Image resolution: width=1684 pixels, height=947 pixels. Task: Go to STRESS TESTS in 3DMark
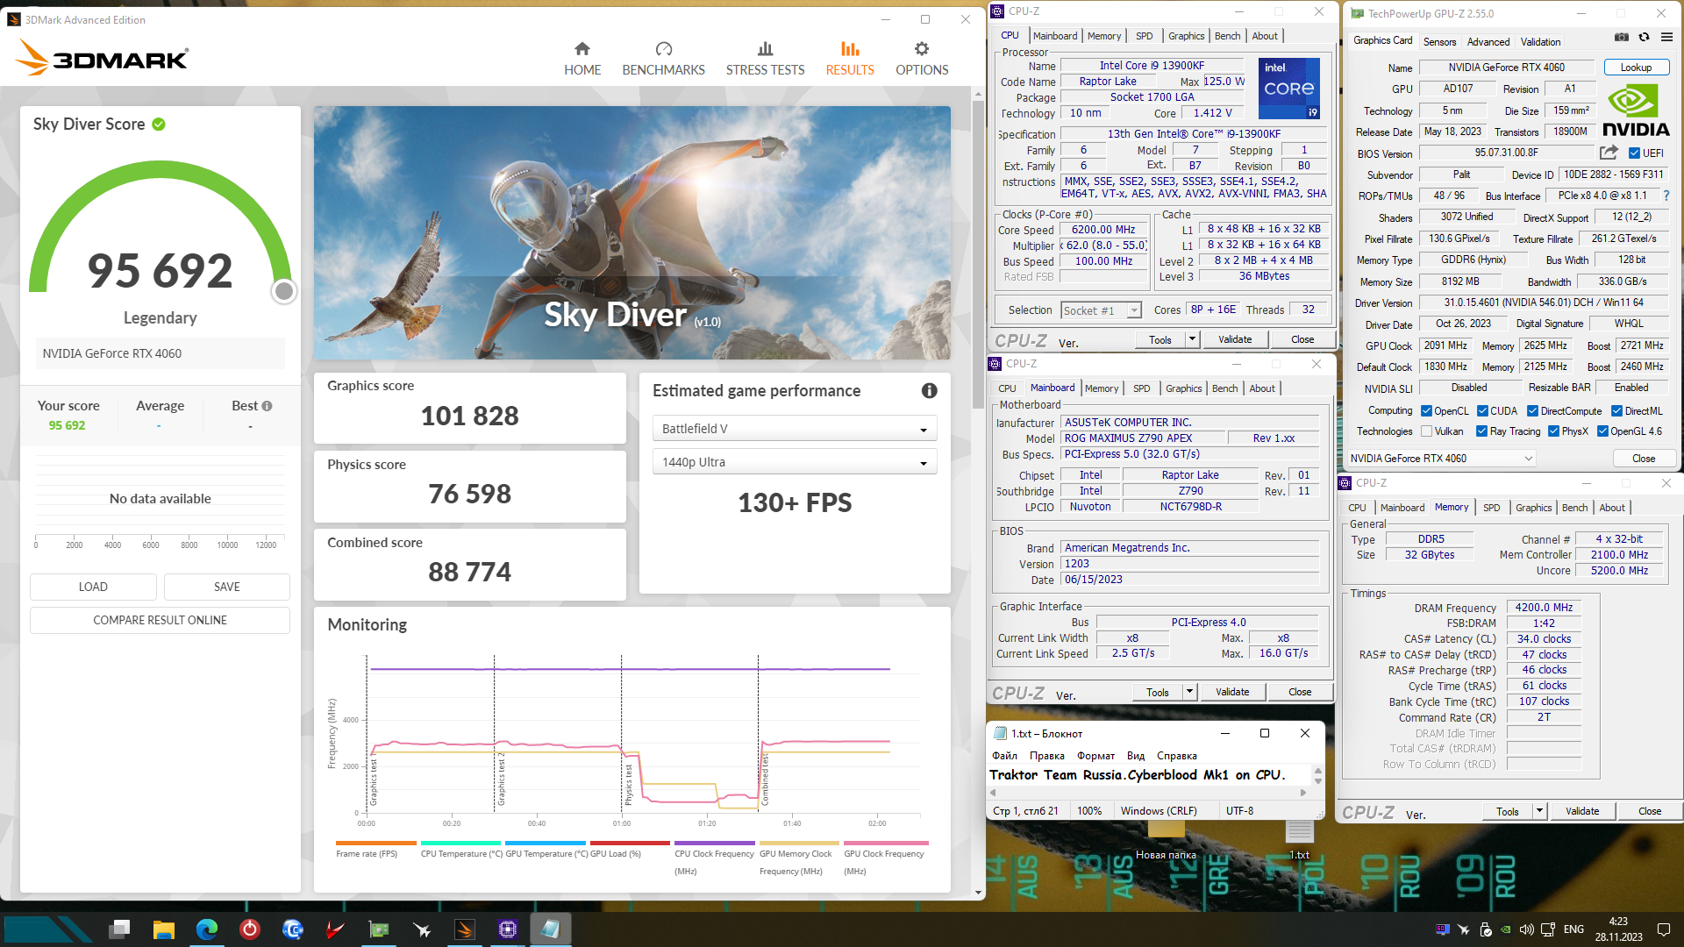point(765,59)
